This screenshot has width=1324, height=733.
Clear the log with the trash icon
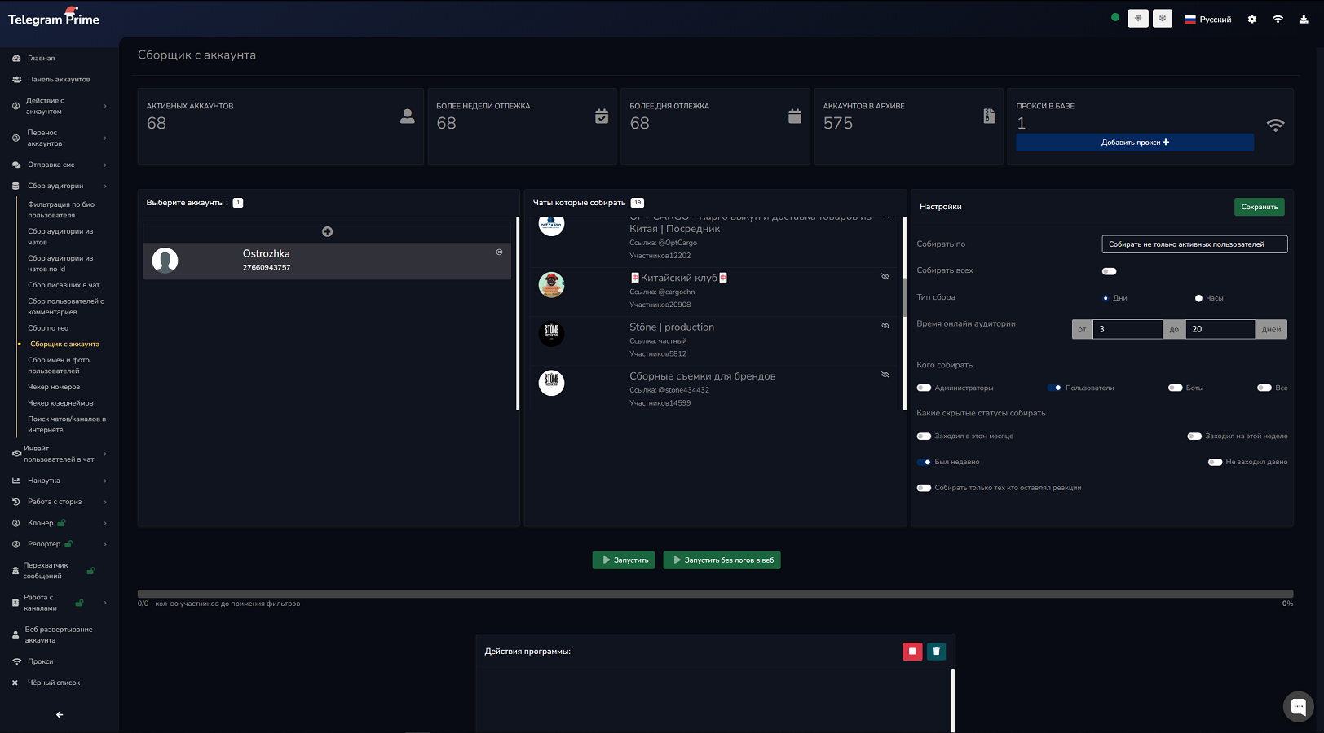coord(936,652)
